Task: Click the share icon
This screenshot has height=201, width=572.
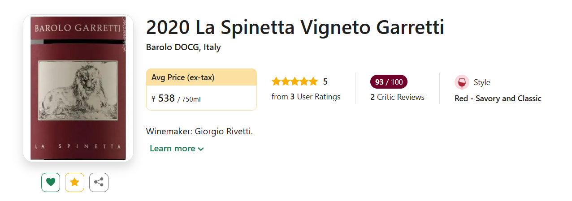Action: [99, 182]
